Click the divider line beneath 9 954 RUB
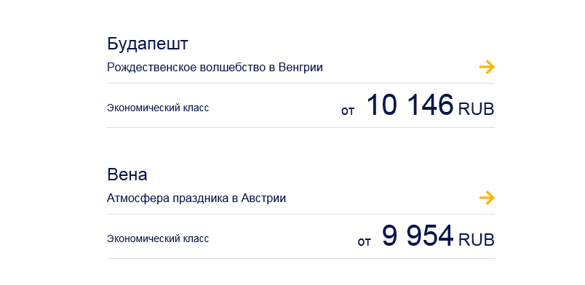This screenshot has height=285, width=585. coord(301,258)
